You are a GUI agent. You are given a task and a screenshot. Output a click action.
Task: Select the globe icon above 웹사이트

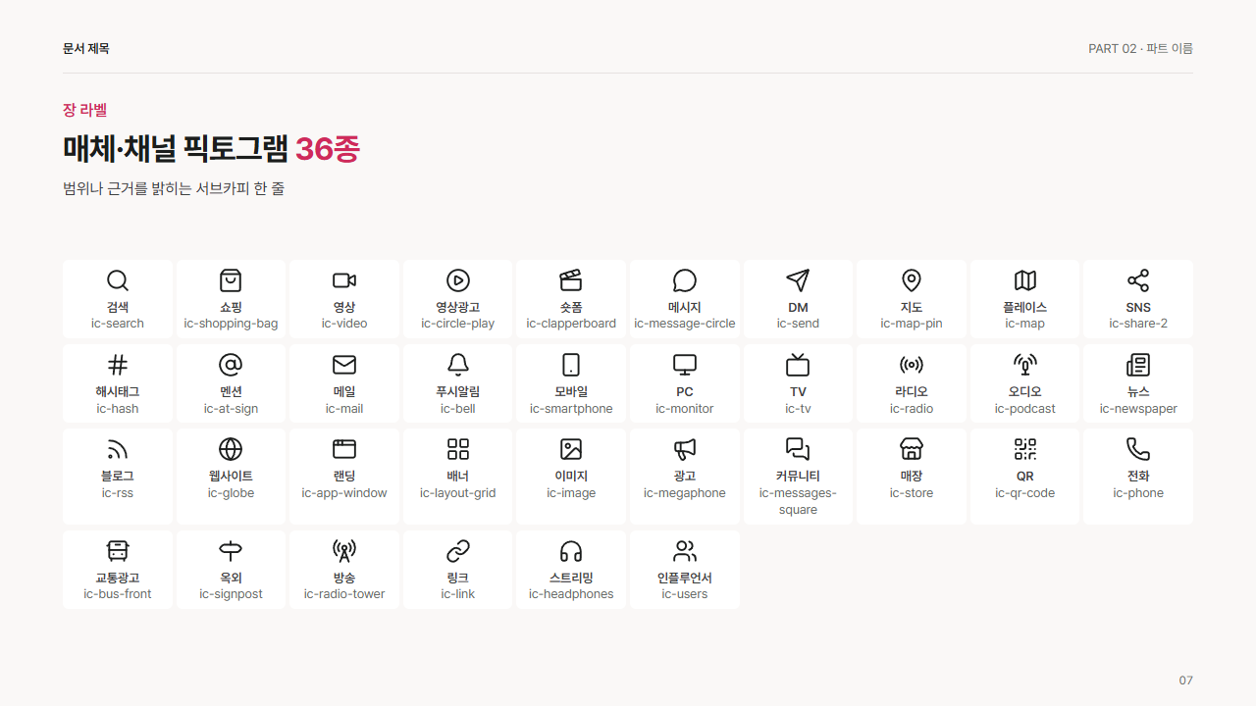[231, 450]
